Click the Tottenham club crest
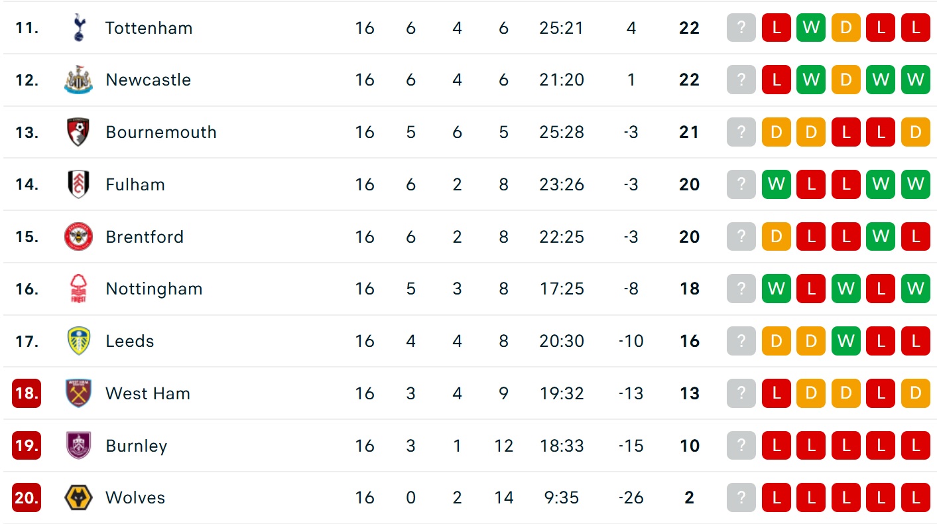Image resolution: width=937 pixels, height=524 pixels. pos(79,28)
